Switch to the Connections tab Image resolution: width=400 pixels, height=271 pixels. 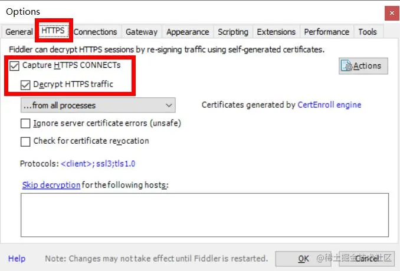pos(95,32)
